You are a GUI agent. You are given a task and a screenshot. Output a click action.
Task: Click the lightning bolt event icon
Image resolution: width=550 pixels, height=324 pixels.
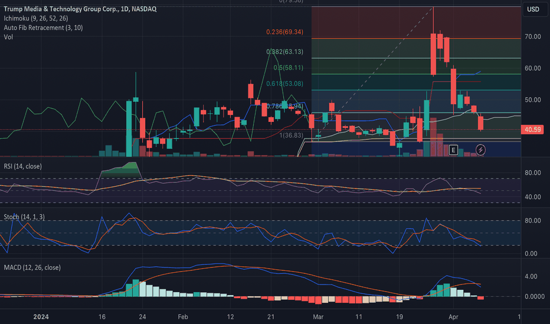tap(480, 150)
